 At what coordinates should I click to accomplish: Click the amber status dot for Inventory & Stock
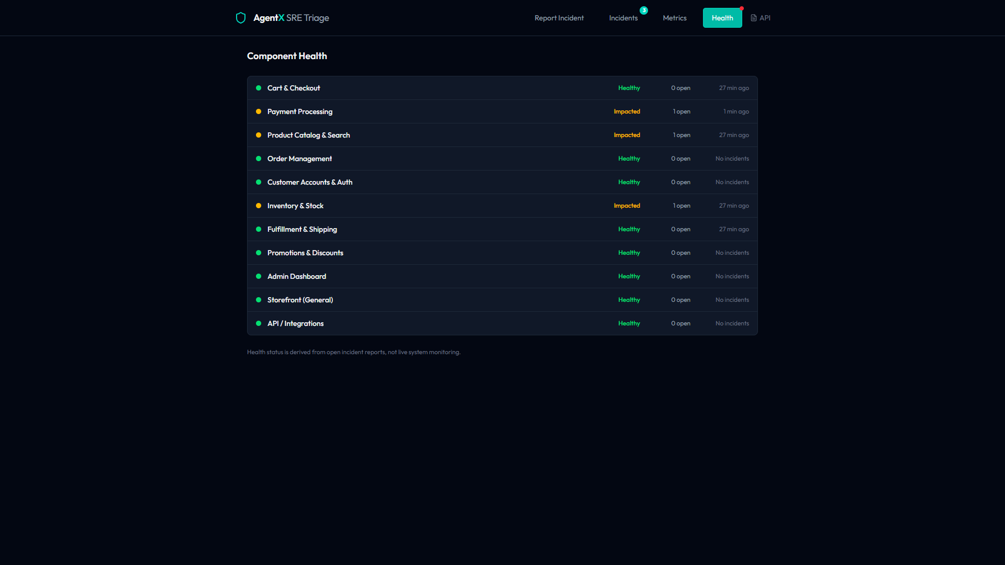[259, 206]
